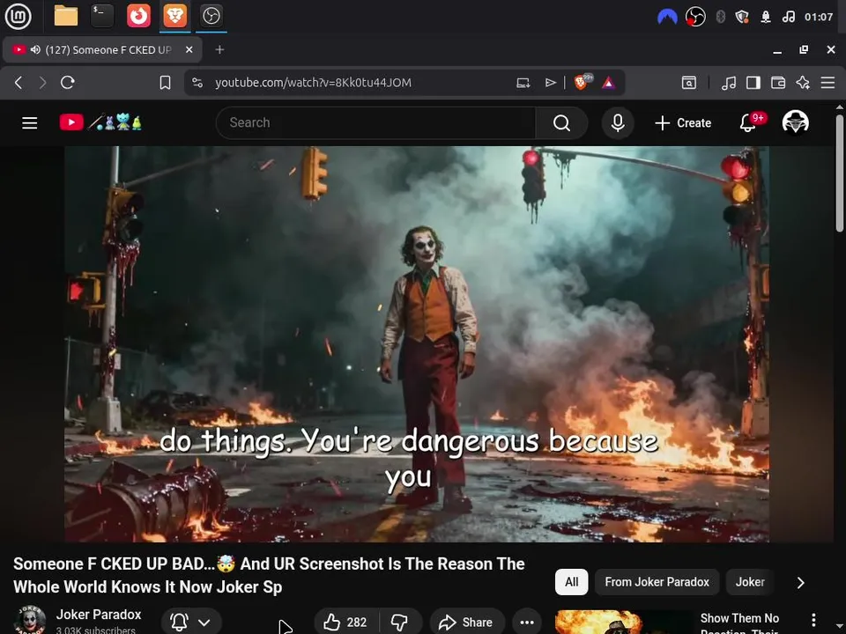This screenshot has width=846, height=634.
Task: Click the music note tray icon
Action: 788,18
